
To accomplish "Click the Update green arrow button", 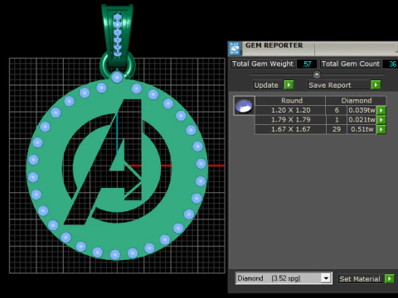I will pos(289,84).
